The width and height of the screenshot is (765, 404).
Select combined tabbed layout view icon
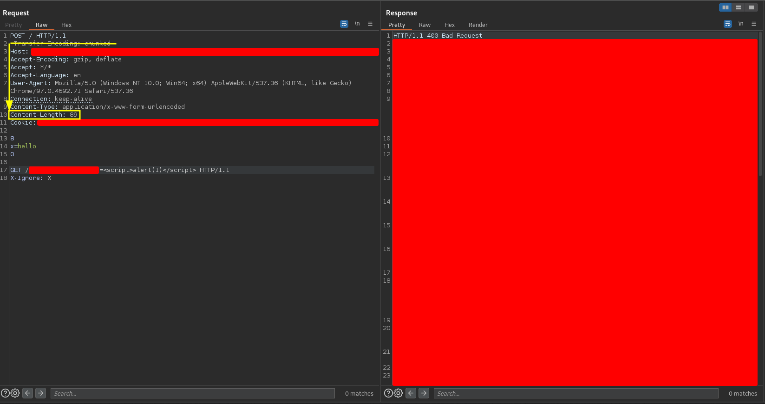tap(752, 7)
